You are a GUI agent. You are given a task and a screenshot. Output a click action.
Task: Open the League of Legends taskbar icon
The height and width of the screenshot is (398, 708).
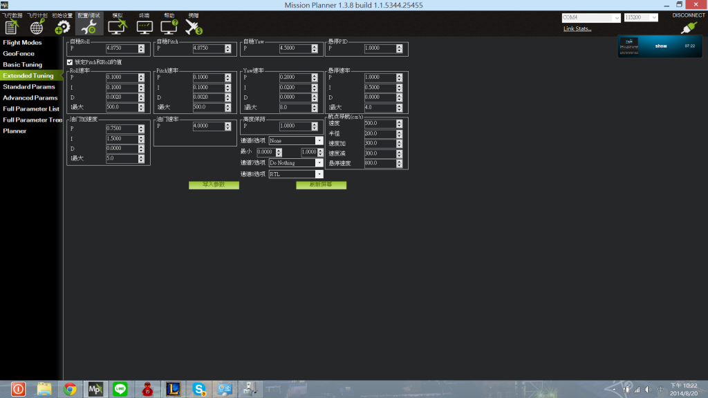(173, 389)
